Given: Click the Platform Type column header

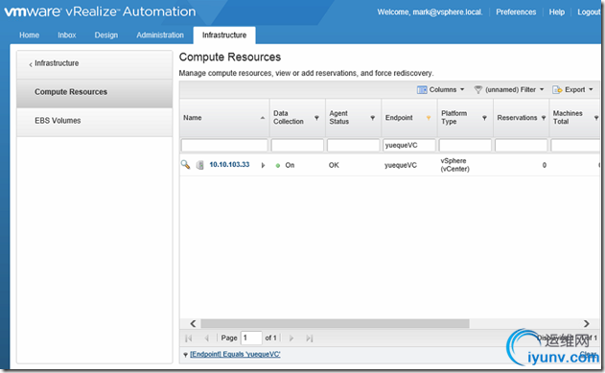Looking at the screenshot, I should click(x=465, y=118).
